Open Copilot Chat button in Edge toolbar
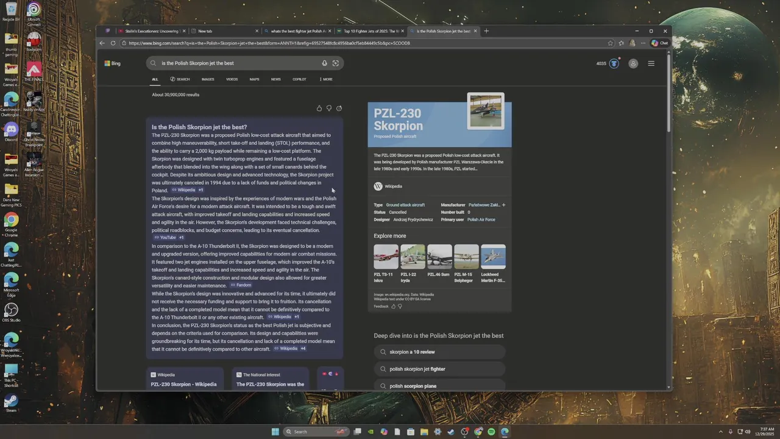Image resolution: width=780 pixels, height=439 pixels. point(660,43)
